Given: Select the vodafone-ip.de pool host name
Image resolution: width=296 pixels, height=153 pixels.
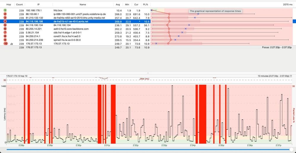Looking at the screenshot, I should point(80,14).
